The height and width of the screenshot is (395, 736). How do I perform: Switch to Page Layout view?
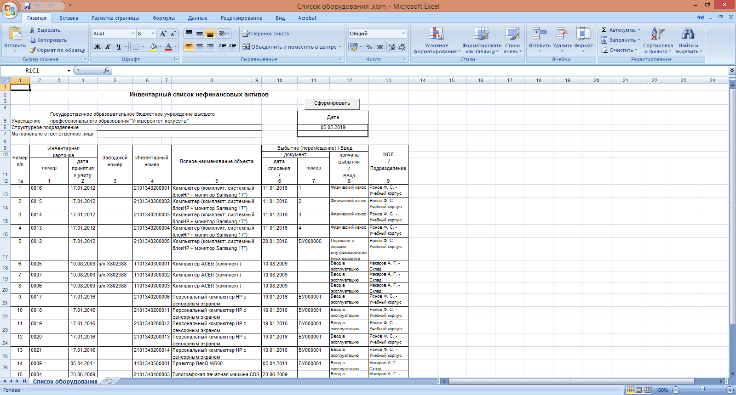[x=638, y=390]
